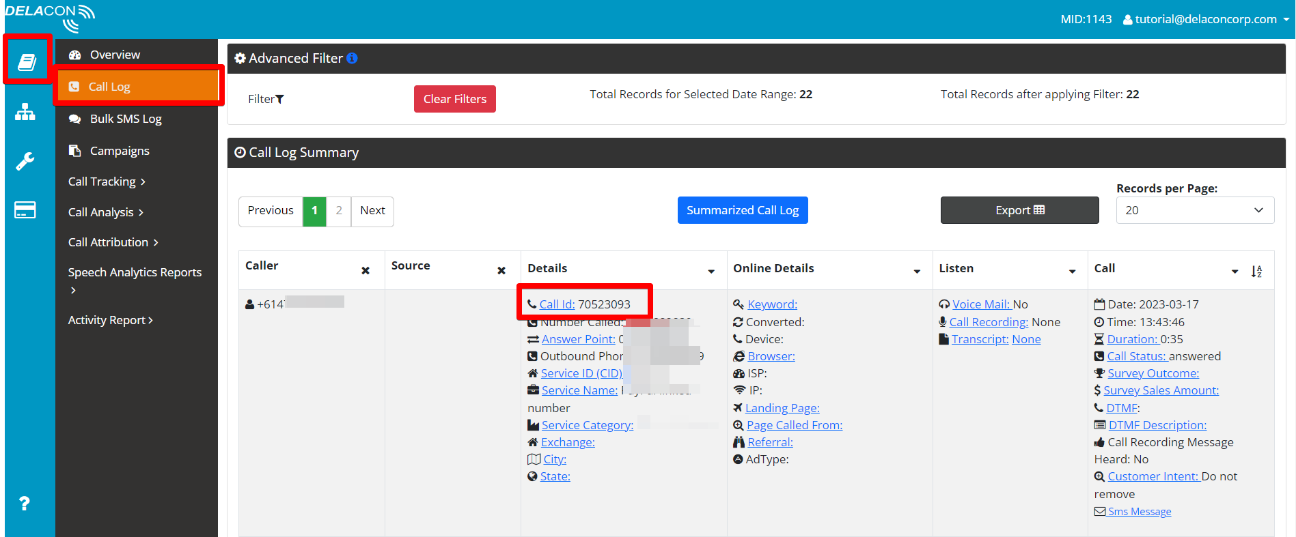Open the help question mark icon

pyautogui.click(x=25, y=504)
